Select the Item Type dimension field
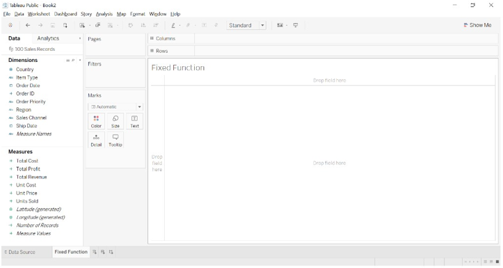Viewport: 503px width, 268px height. coord(27,77)
